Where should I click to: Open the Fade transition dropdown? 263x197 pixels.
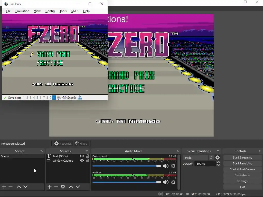[x=199, y=158]
